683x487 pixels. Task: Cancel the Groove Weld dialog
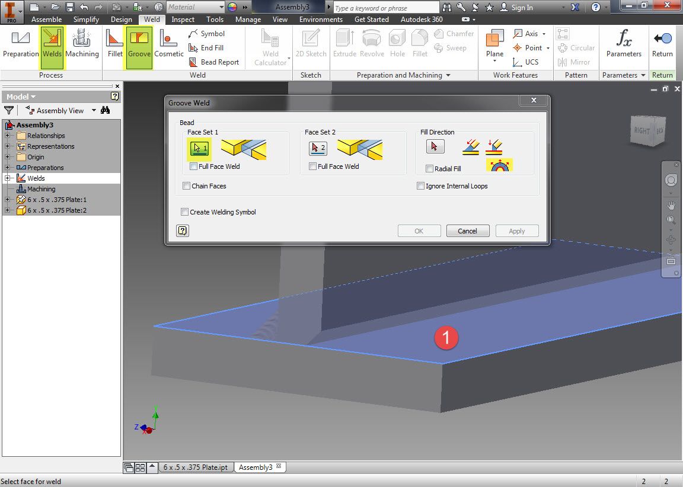click(468, 230)
